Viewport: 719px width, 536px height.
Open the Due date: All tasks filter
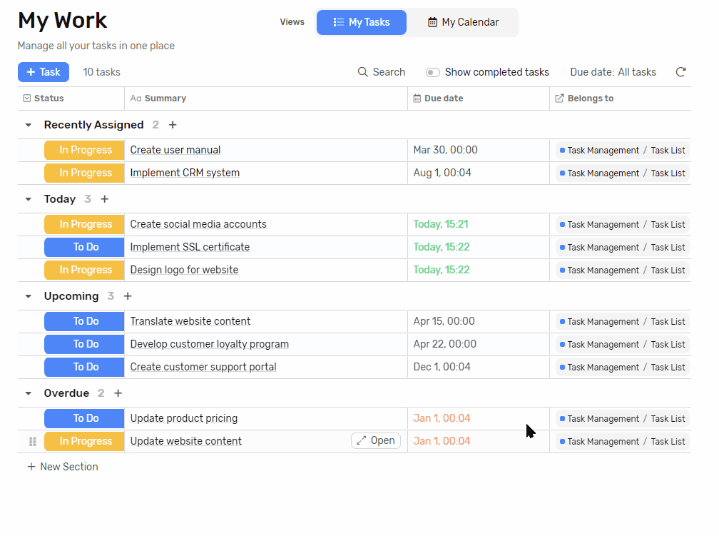(613, 72)
